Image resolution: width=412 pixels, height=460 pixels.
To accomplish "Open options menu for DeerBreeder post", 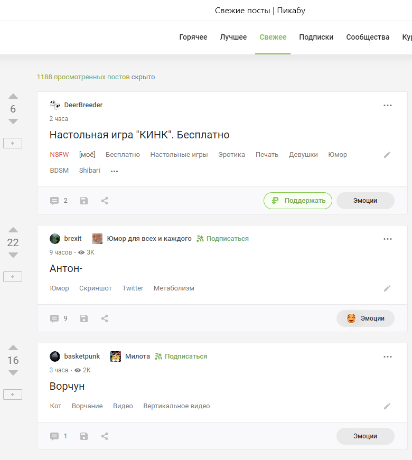I will (388, 106).
